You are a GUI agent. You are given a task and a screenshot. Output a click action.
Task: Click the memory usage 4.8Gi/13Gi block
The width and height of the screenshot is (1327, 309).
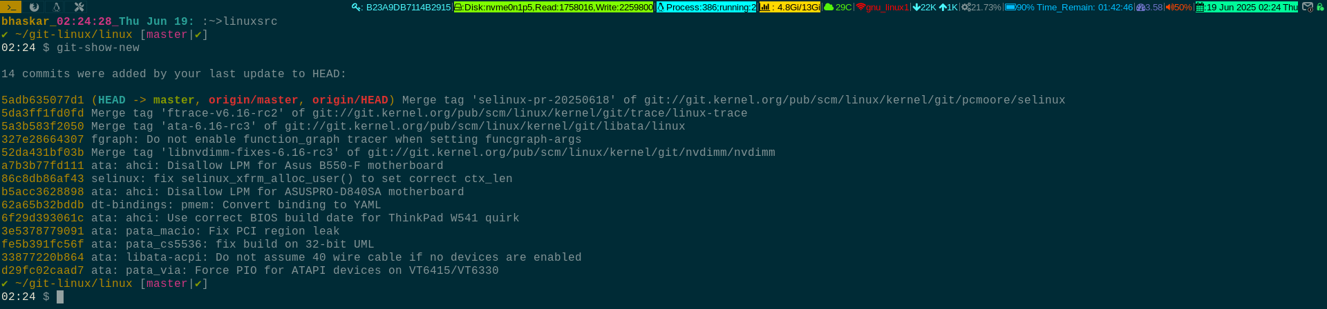click(x=790, y=7)
